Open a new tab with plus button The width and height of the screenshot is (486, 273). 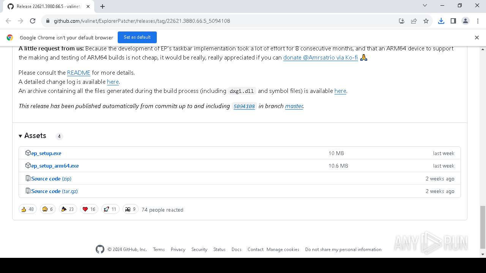click(103, 6)
